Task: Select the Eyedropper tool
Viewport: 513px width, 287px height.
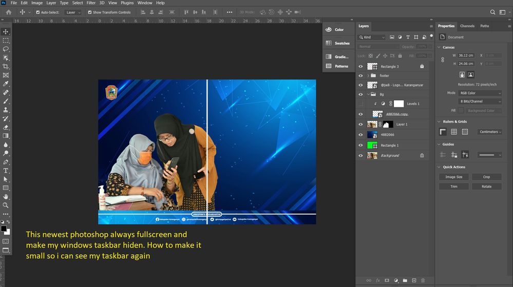Action: [x=6, y=84]
